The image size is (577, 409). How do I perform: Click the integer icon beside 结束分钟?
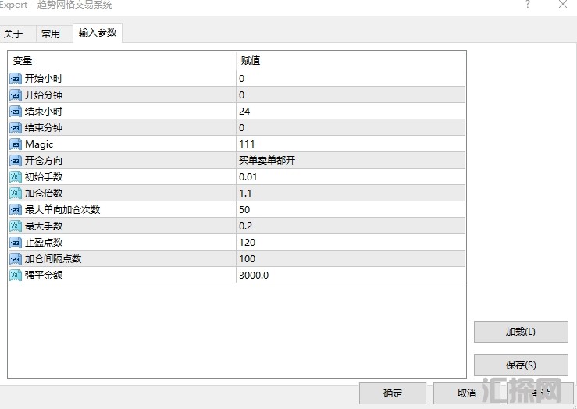[x=15, y=128]
